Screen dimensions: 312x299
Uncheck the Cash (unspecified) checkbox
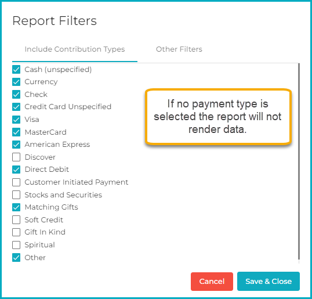click(x=16, y=70)
